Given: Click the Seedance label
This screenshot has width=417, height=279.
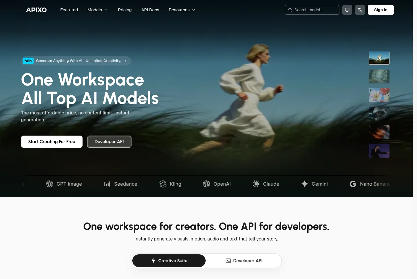Looking at the screenshot, I should (126, 184).
